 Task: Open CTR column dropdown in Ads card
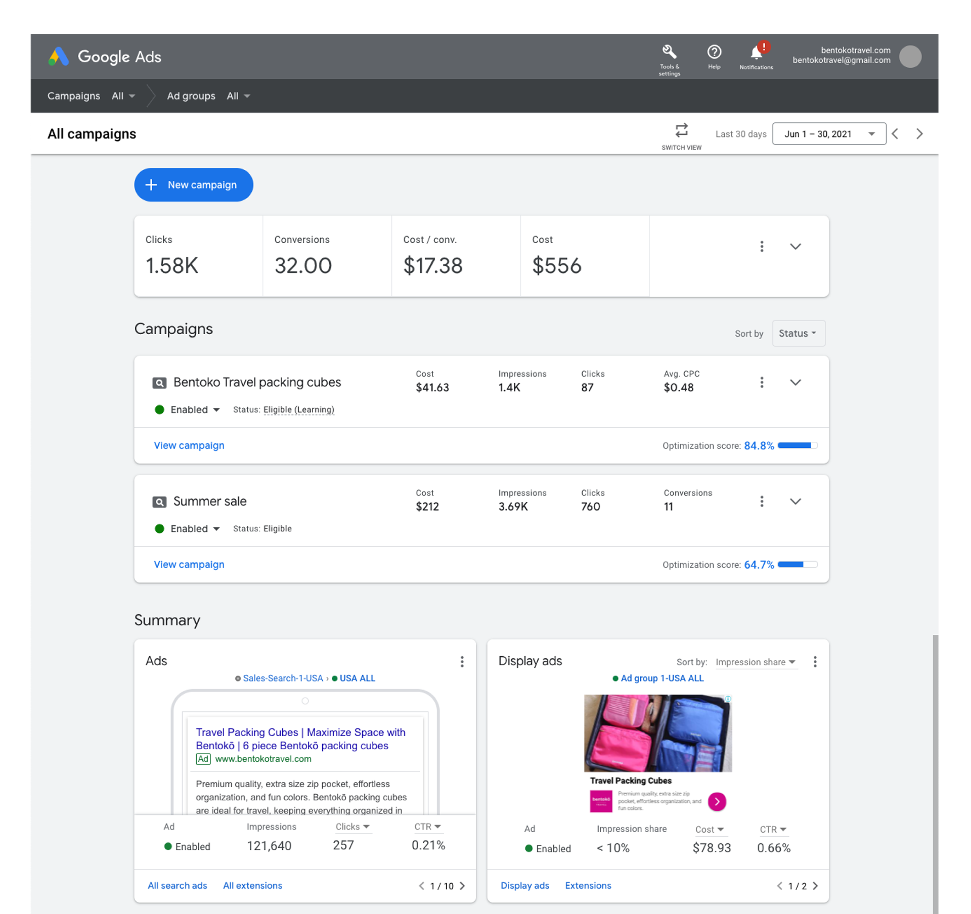(427, 827)
